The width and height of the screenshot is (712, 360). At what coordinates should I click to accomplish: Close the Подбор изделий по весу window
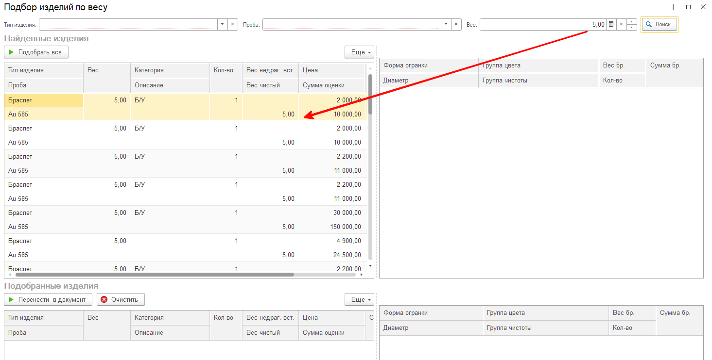click(x=703, y=7)
